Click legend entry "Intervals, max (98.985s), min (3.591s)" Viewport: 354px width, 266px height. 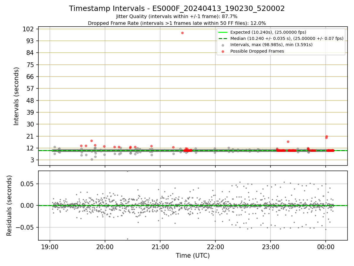tap(271, 45)
